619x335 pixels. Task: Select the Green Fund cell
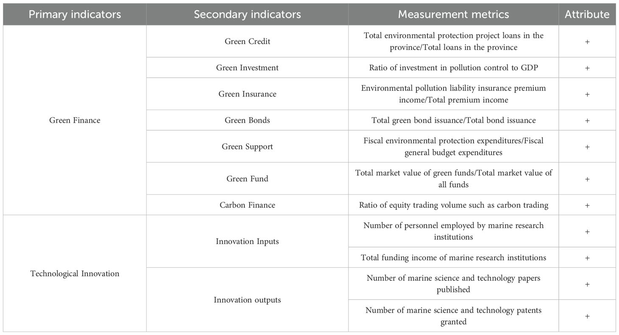pos(247,178)
